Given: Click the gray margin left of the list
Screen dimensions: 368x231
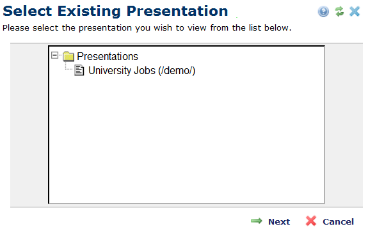Looking at the screenshot, I should [x=29, y=125].
